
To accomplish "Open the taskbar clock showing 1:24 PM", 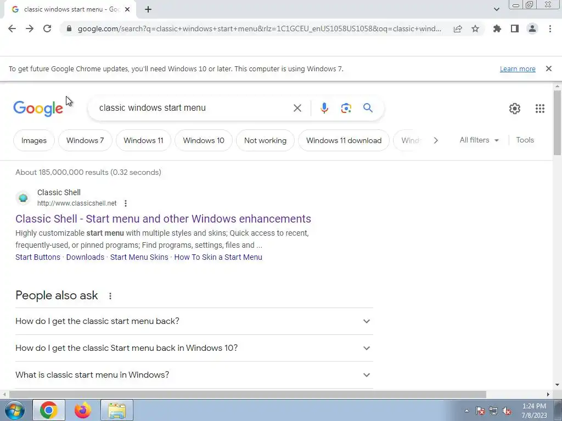I will [534, 411].
